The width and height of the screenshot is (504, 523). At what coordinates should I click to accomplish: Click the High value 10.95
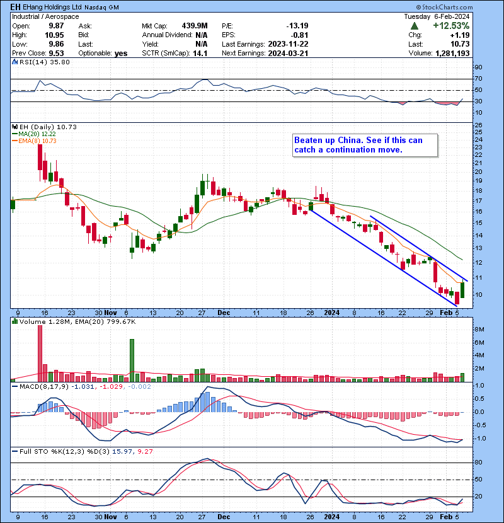pos(54,35)
